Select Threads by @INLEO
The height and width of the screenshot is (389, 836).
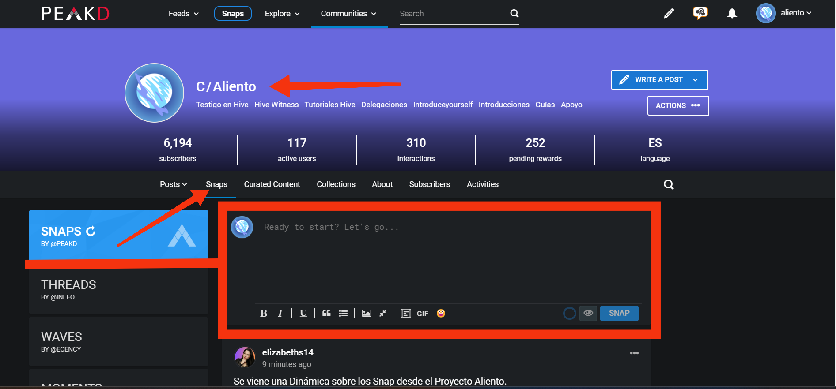click(x=118, y=289)
